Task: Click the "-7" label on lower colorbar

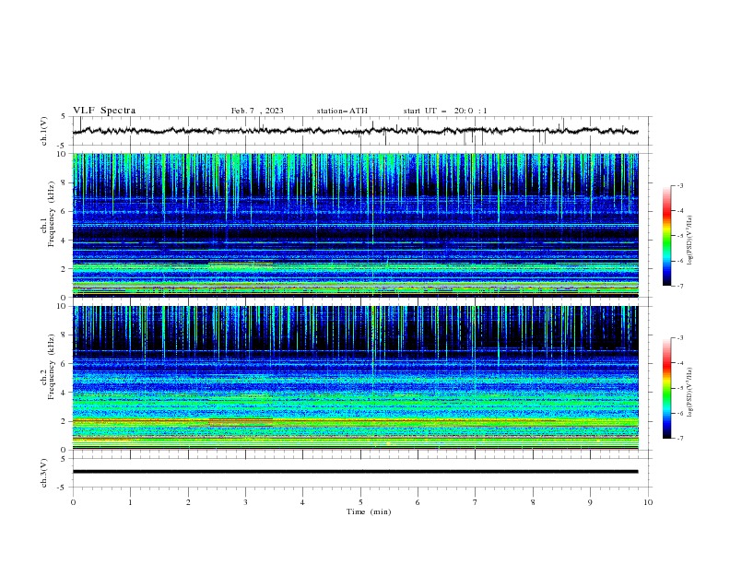Action: pos(679,439)
